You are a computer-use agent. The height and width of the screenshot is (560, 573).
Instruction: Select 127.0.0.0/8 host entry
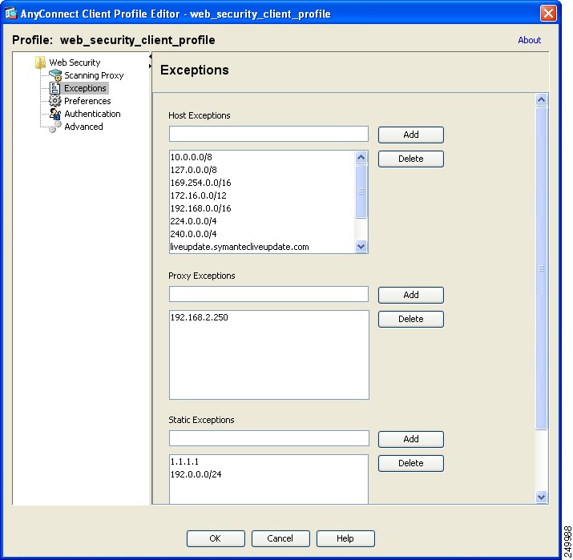(262, 170)
